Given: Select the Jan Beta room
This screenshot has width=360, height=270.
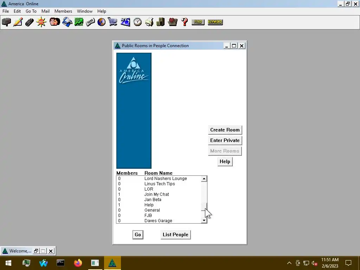Looking at the screenshot, I should [x=159, y=200].
